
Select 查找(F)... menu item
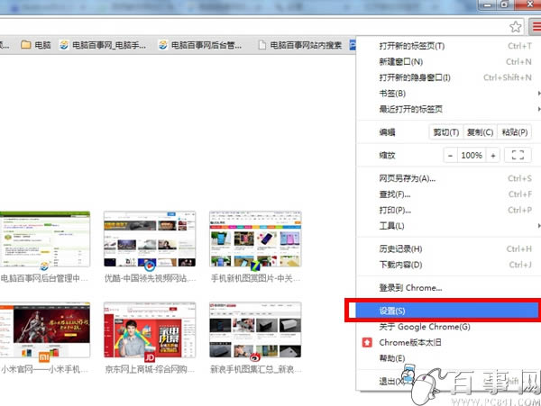click(x=448, y=194)
